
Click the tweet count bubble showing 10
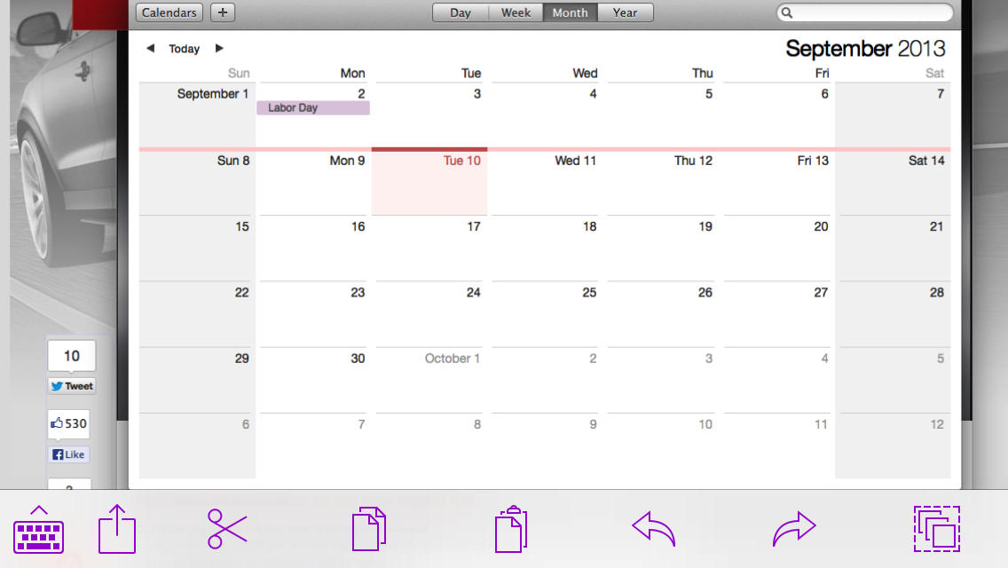click(71, 356)
